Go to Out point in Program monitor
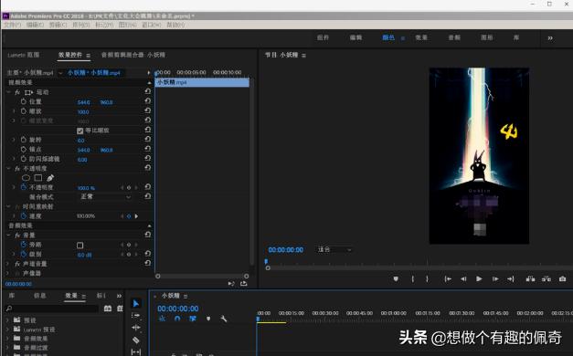This screenshot has width=573, height=356. point(511,279)
